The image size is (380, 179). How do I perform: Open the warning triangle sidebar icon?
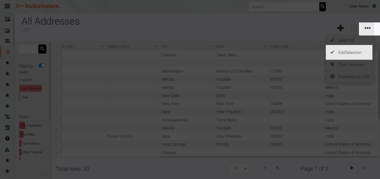click(7, 149)
